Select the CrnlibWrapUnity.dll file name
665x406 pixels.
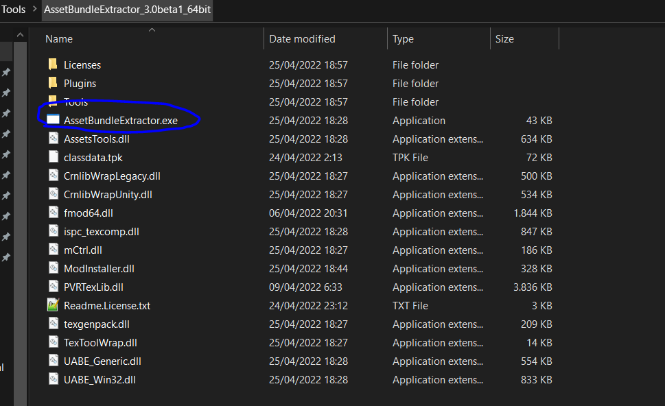tap(108, 194)
